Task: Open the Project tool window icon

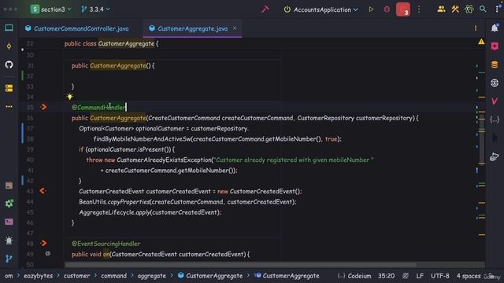Action: 9,28
